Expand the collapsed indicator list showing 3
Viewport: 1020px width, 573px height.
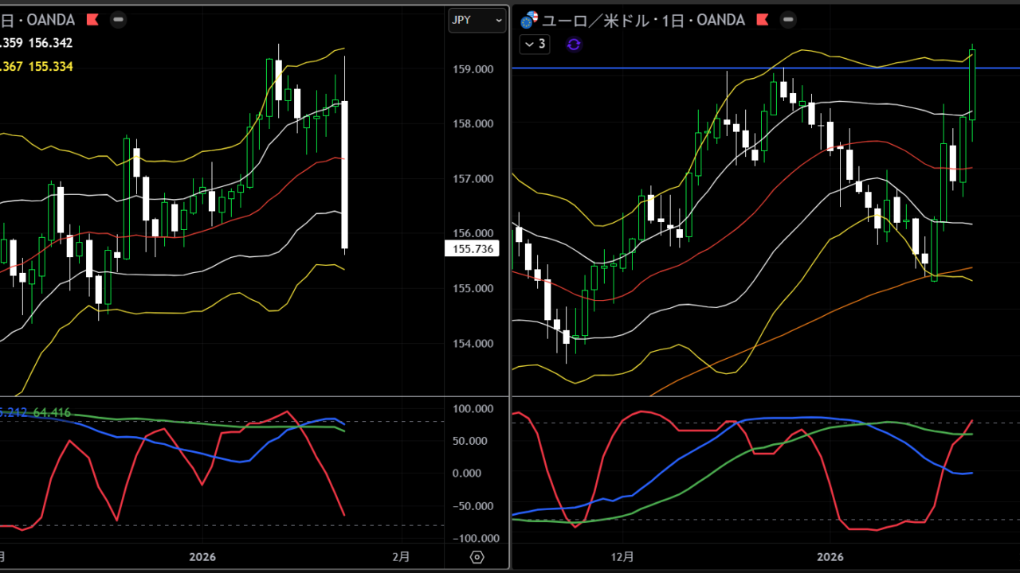(x=535, y=45)
